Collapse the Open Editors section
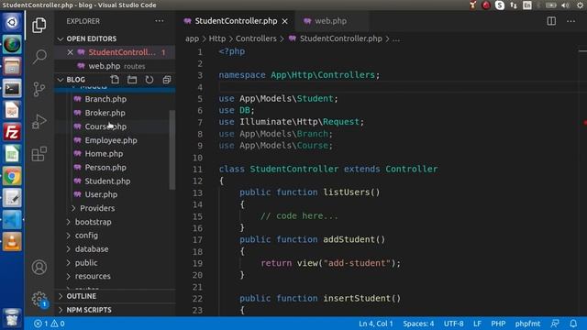 (x=61, y=38)
